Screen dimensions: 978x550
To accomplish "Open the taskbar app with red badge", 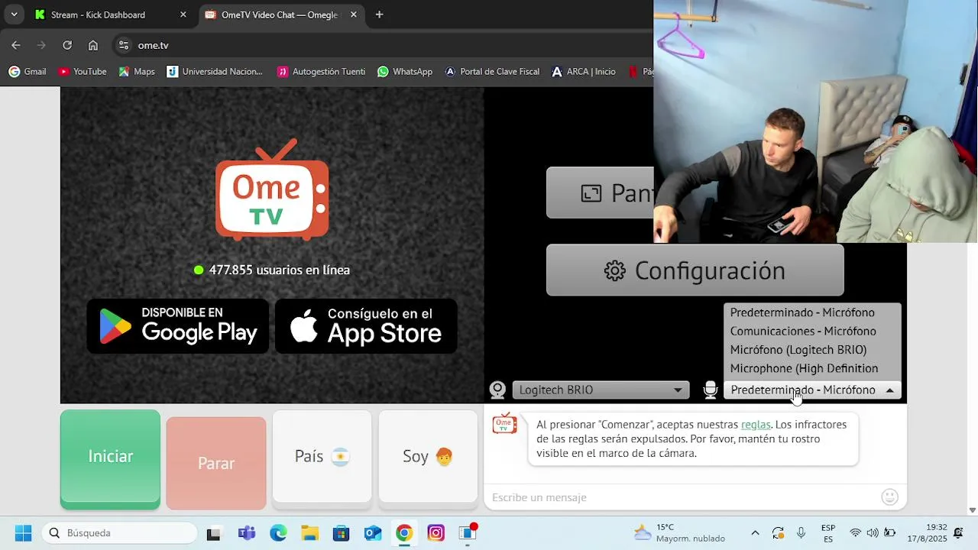I will click(x=468, y=533).
